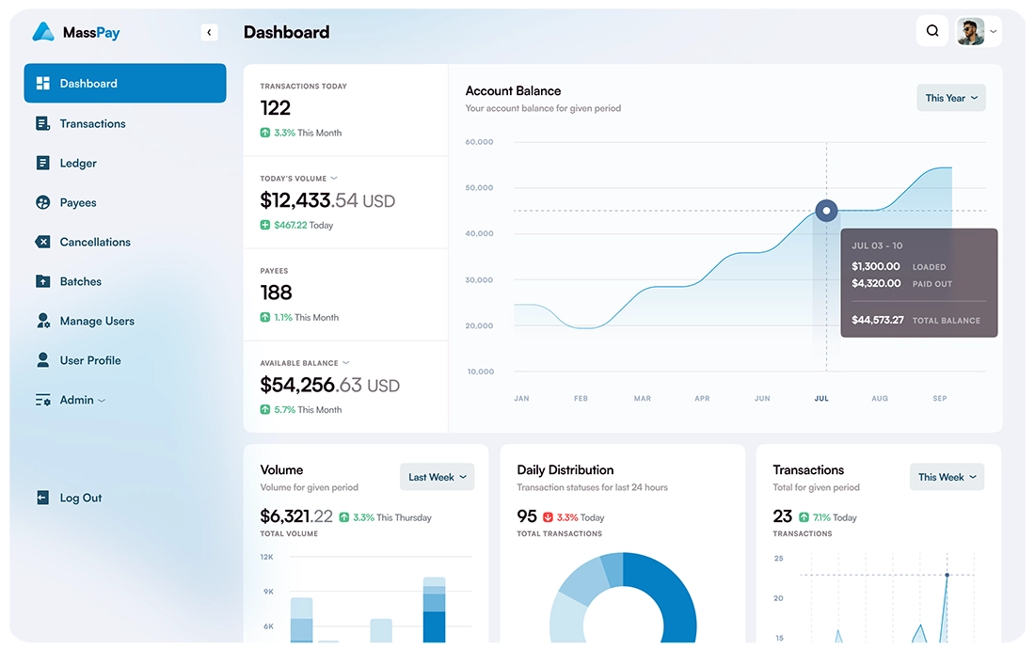1035x649 pixels.
Task: Click the Manage Users icon
Action: 43,321
